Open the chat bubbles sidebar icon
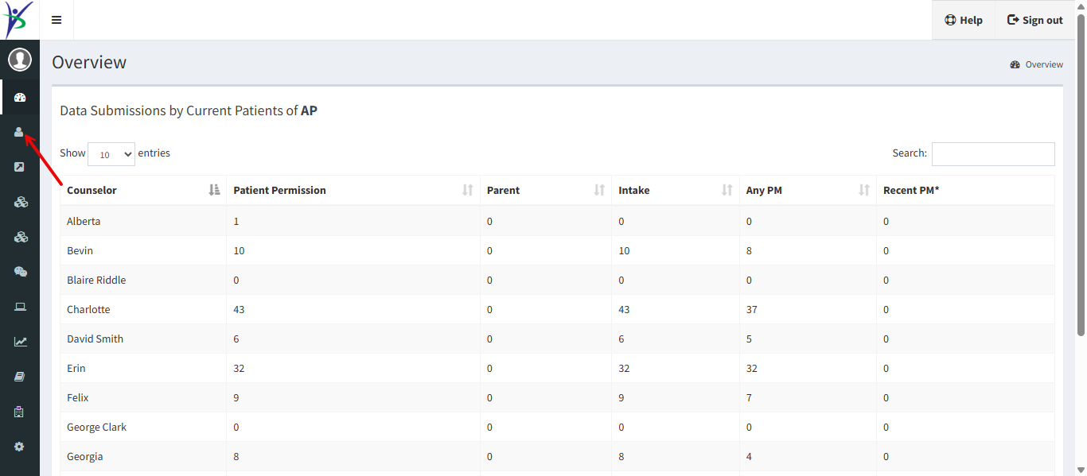The height and width of the screenshot is (476, 1087). point(21,272)
